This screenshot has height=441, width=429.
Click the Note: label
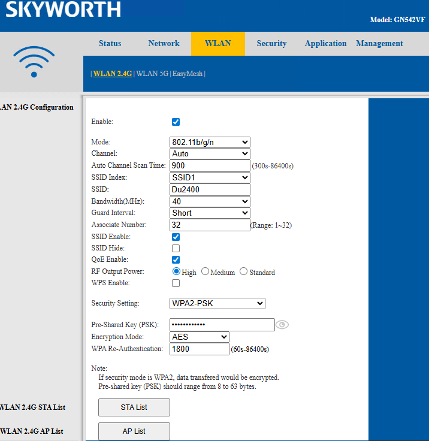pos(99,368)
